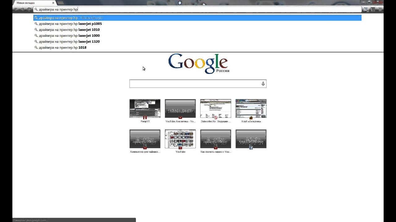Screen dimensions: 396x222
Task: Click the address bar with драйвера на принтер hp
Action: (197, 10)
